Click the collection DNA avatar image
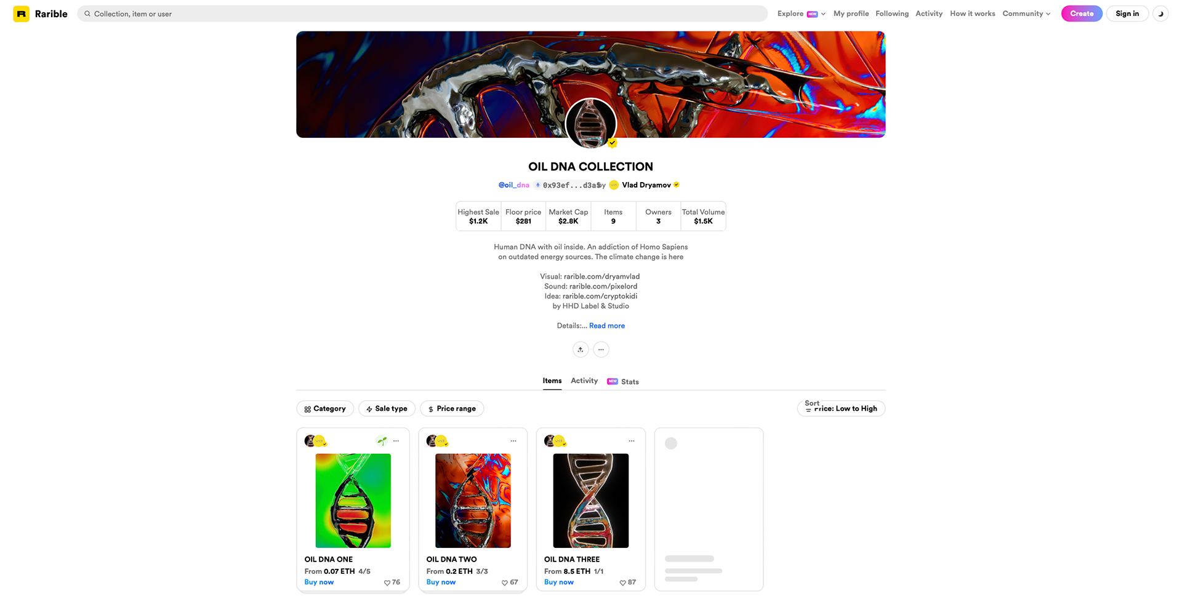The width and height of the screenshot is (1182, 607). click(x=591, y=123)
